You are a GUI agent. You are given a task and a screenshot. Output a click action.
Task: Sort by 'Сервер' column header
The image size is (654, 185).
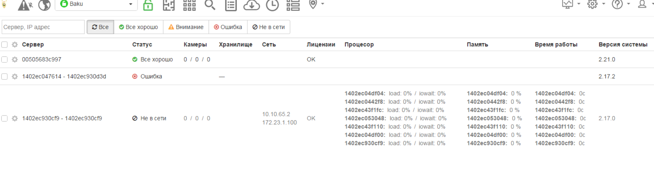coord(33,44)
